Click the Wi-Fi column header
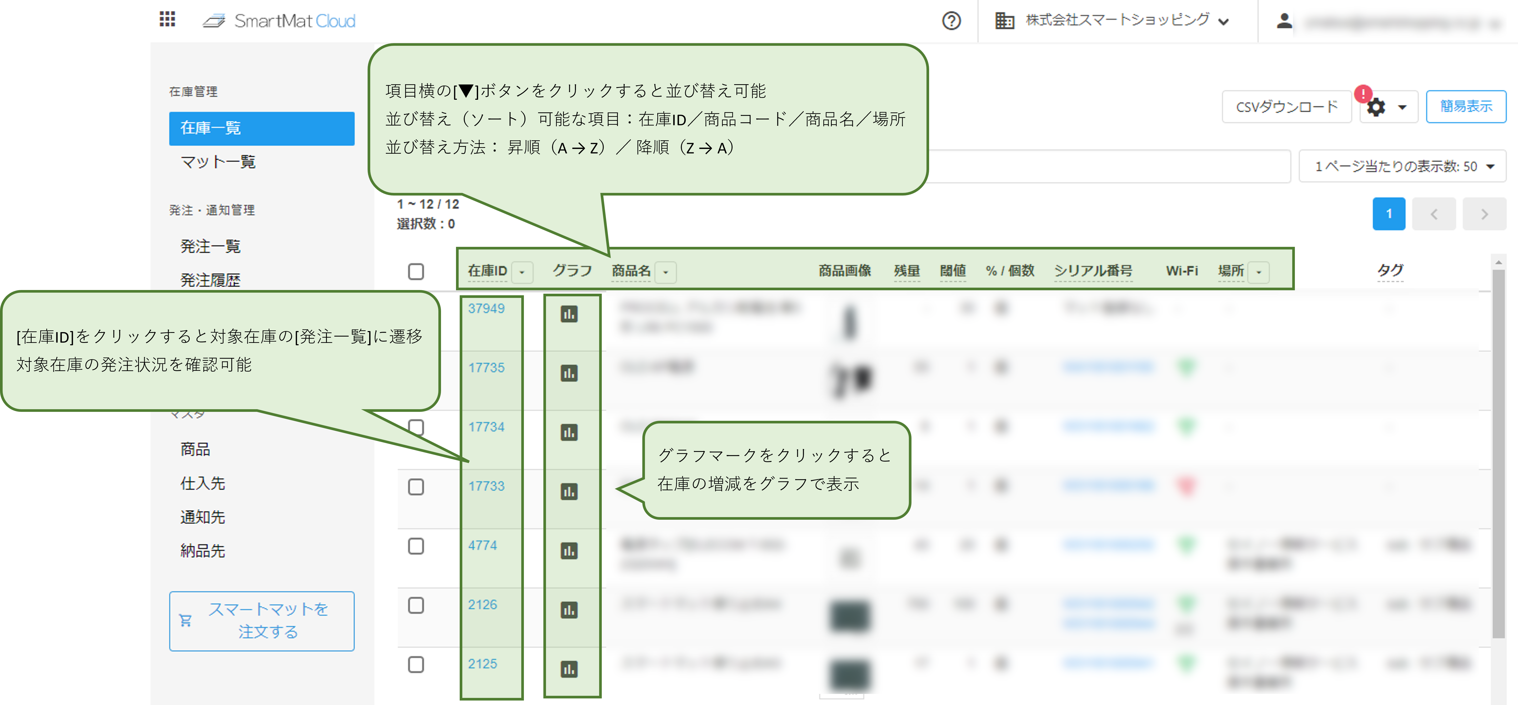The width and height of the screenshot is (1518, 705). click(x=1182, y=271)
